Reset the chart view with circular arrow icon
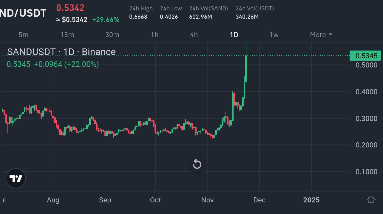 tap(197, 164)
